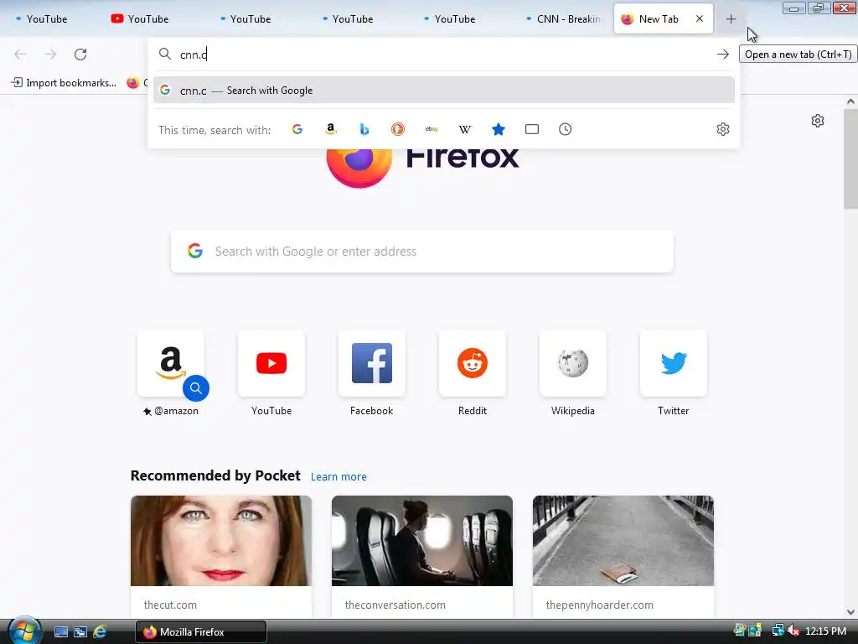Click the scrollbar up arrow
Image resolution: width=858 pixels, height=644 pixels.
pos(850,101)
